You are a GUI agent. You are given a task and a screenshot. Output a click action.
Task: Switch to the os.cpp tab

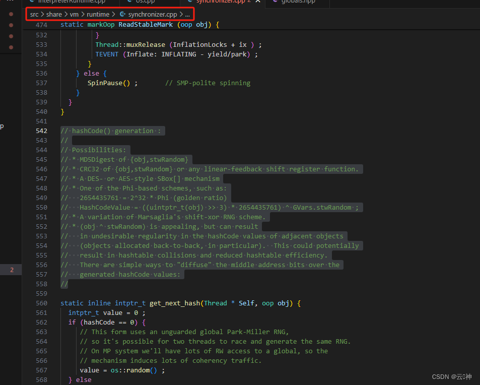point(145,2)
